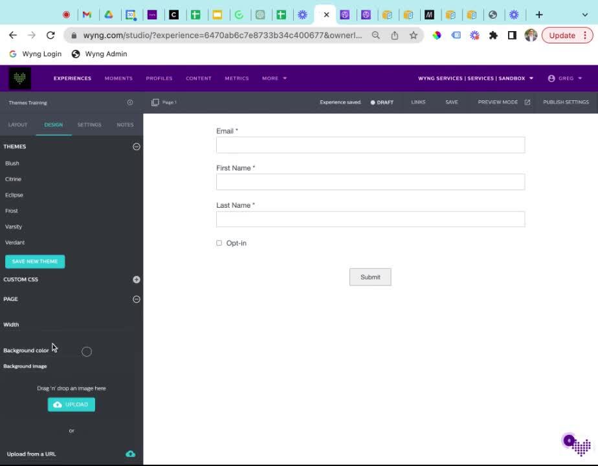Open the MORE dropdown menu
The image size is (598, 466).
click(x=274, y=78)
